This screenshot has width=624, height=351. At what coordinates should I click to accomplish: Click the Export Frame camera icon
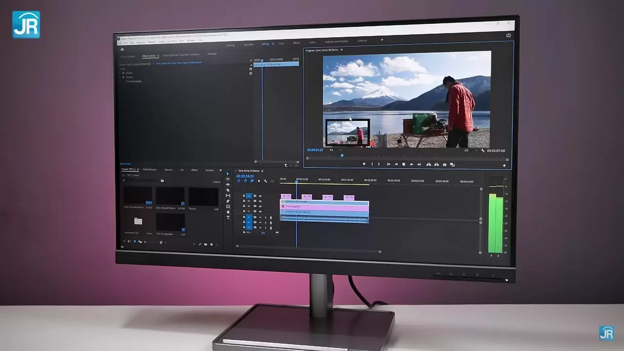pyautogui.click(x=444, y=165)
